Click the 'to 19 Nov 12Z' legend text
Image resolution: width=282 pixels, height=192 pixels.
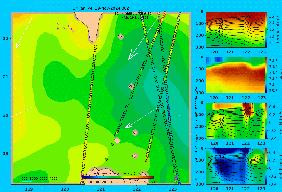point(137,18)
